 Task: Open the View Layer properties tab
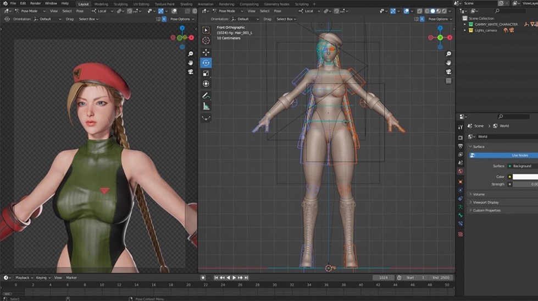(461, 154)
